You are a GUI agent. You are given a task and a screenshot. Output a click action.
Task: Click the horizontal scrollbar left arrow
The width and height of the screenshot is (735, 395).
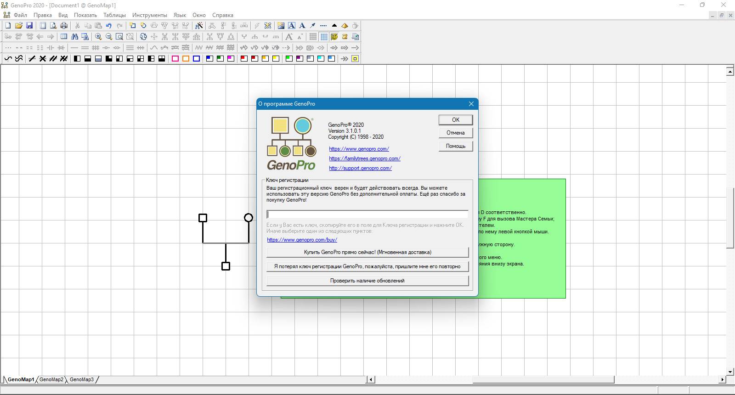coord(371,379)
